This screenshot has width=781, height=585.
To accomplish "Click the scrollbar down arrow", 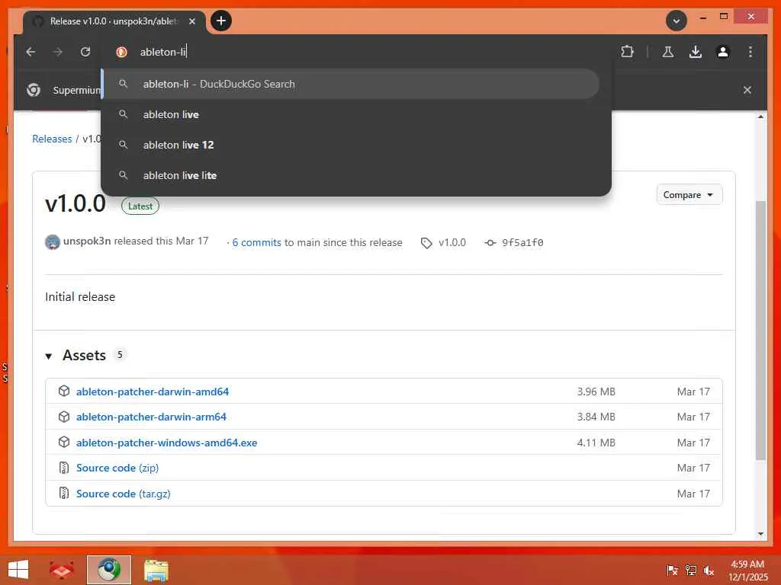I will point(760,534).
